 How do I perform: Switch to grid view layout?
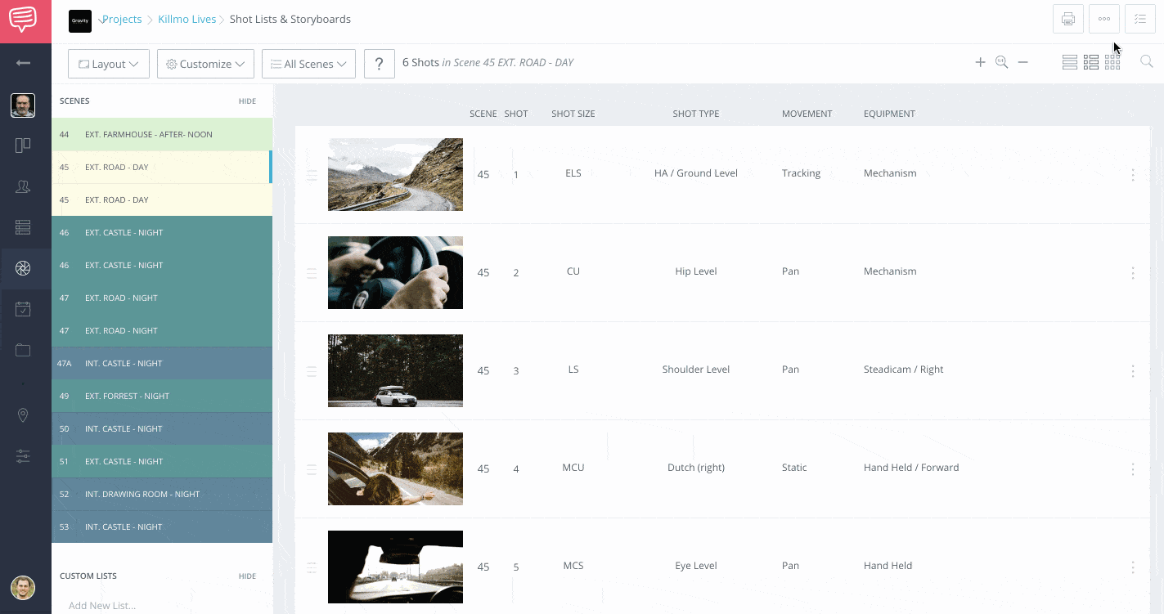click(x=1112, y=61)
